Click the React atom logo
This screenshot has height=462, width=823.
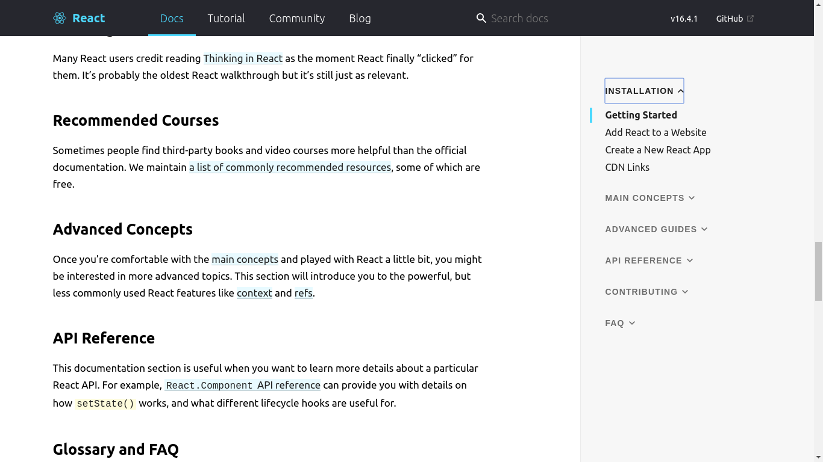click(x=59, y=18)
